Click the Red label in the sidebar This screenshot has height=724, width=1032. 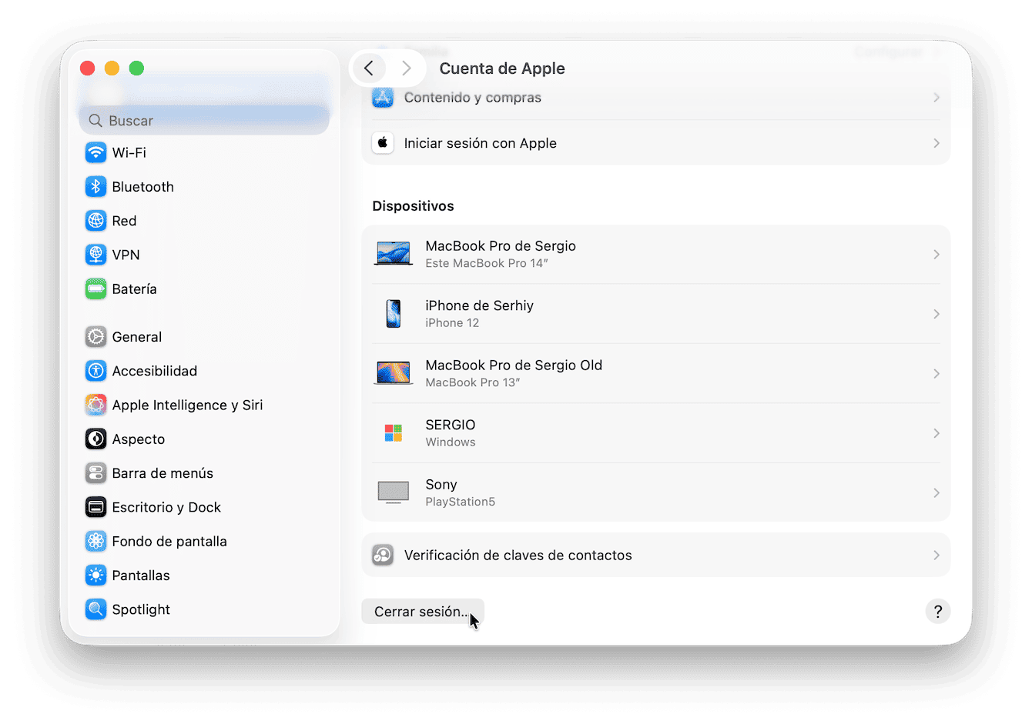pyautogui.click(x=124, y=221)
